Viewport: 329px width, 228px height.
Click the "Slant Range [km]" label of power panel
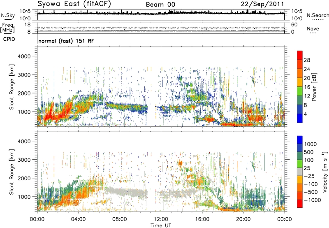(12, 87)
